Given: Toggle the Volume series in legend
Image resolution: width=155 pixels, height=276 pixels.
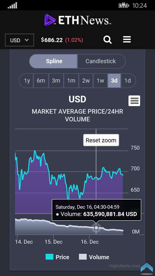Looking at the screenshot, I should 94,257.
